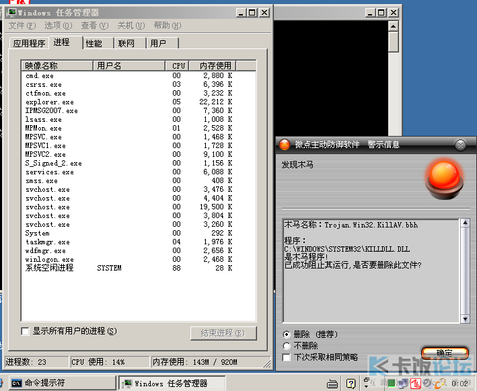Viewport: 477px width, 391px height.
Task: Select the IPMSG2007.exe process row
Action: [139, 111]
